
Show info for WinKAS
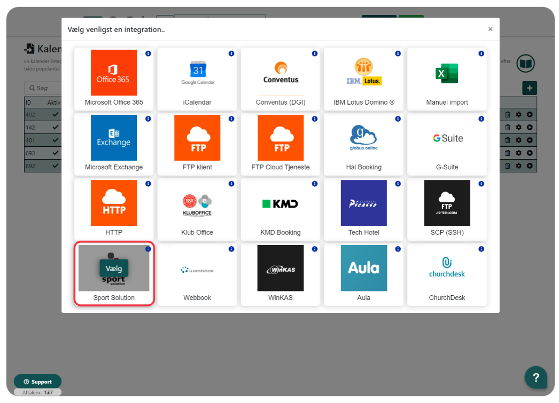[314, 249]
